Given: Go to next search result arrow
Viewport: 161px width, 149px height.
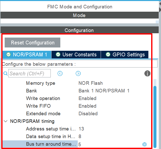Looking at the screenshot, I should [78, 74].
